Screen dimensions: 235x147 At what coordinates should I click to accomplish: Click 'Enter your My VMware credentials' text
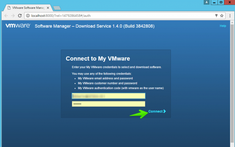(x=117, y=67)
